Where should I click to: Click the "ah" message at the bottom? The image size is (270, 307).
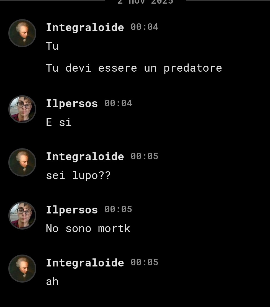point(52,281)
